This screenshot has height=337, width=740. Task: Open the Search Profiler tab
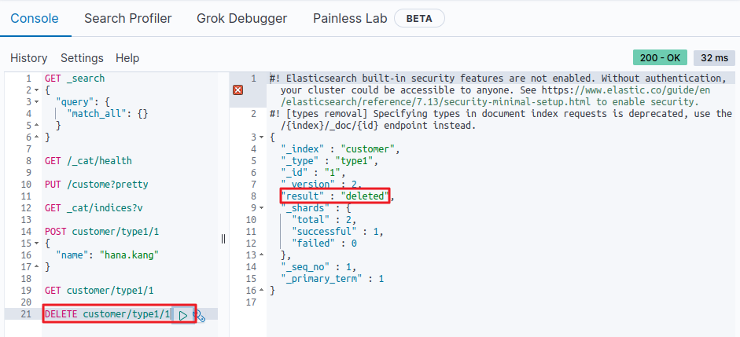point(128,18)
